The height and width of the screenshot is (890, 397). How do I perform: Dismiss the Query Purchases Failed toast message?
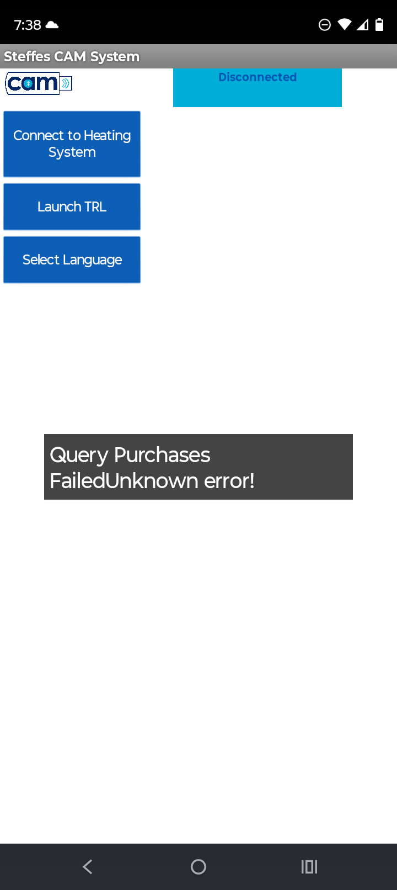pos(198,467)
